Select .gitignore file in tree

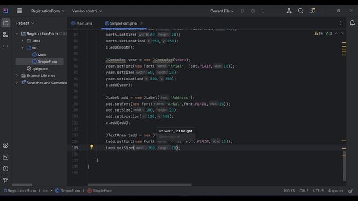(37, 69)
